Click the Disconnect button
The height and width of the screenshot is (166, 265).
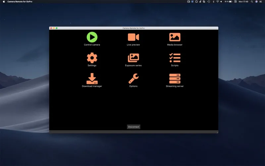point(133,127)
